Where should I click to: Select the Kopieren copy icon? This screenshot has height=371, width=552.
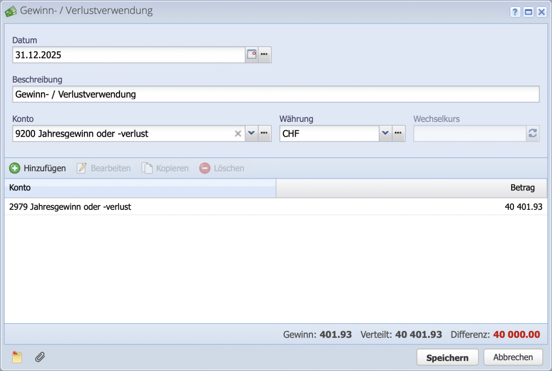coord(147,168)
